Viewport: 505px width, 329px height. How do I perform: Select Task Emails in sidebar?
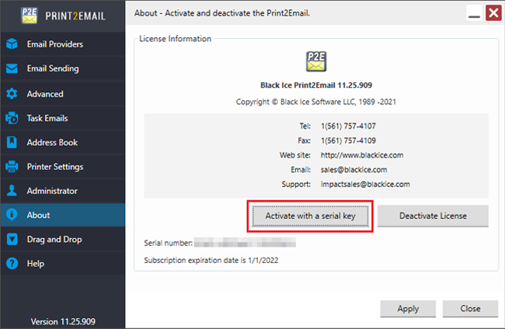63,118
